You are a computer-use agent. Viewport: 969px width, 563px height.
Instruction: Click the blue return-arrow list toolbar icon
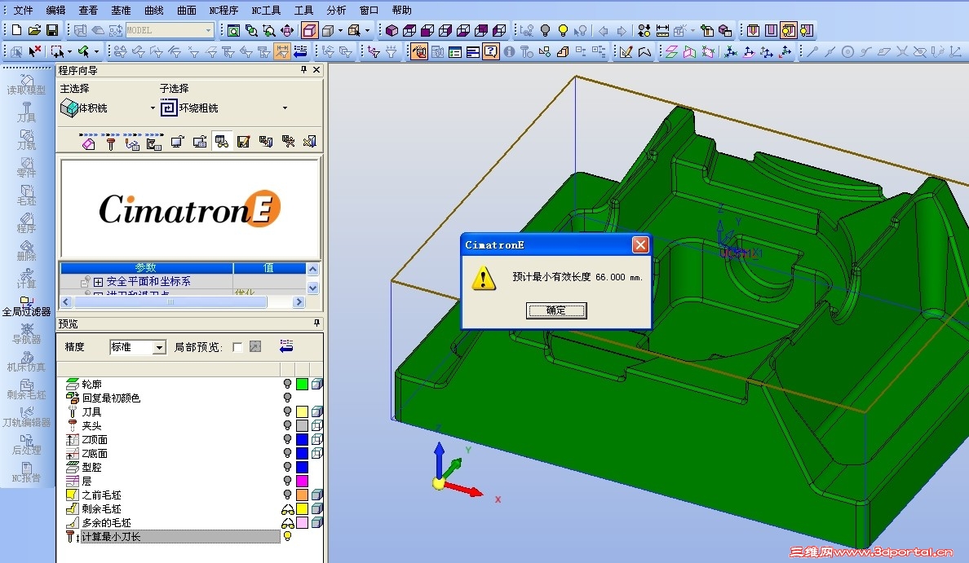300,51
